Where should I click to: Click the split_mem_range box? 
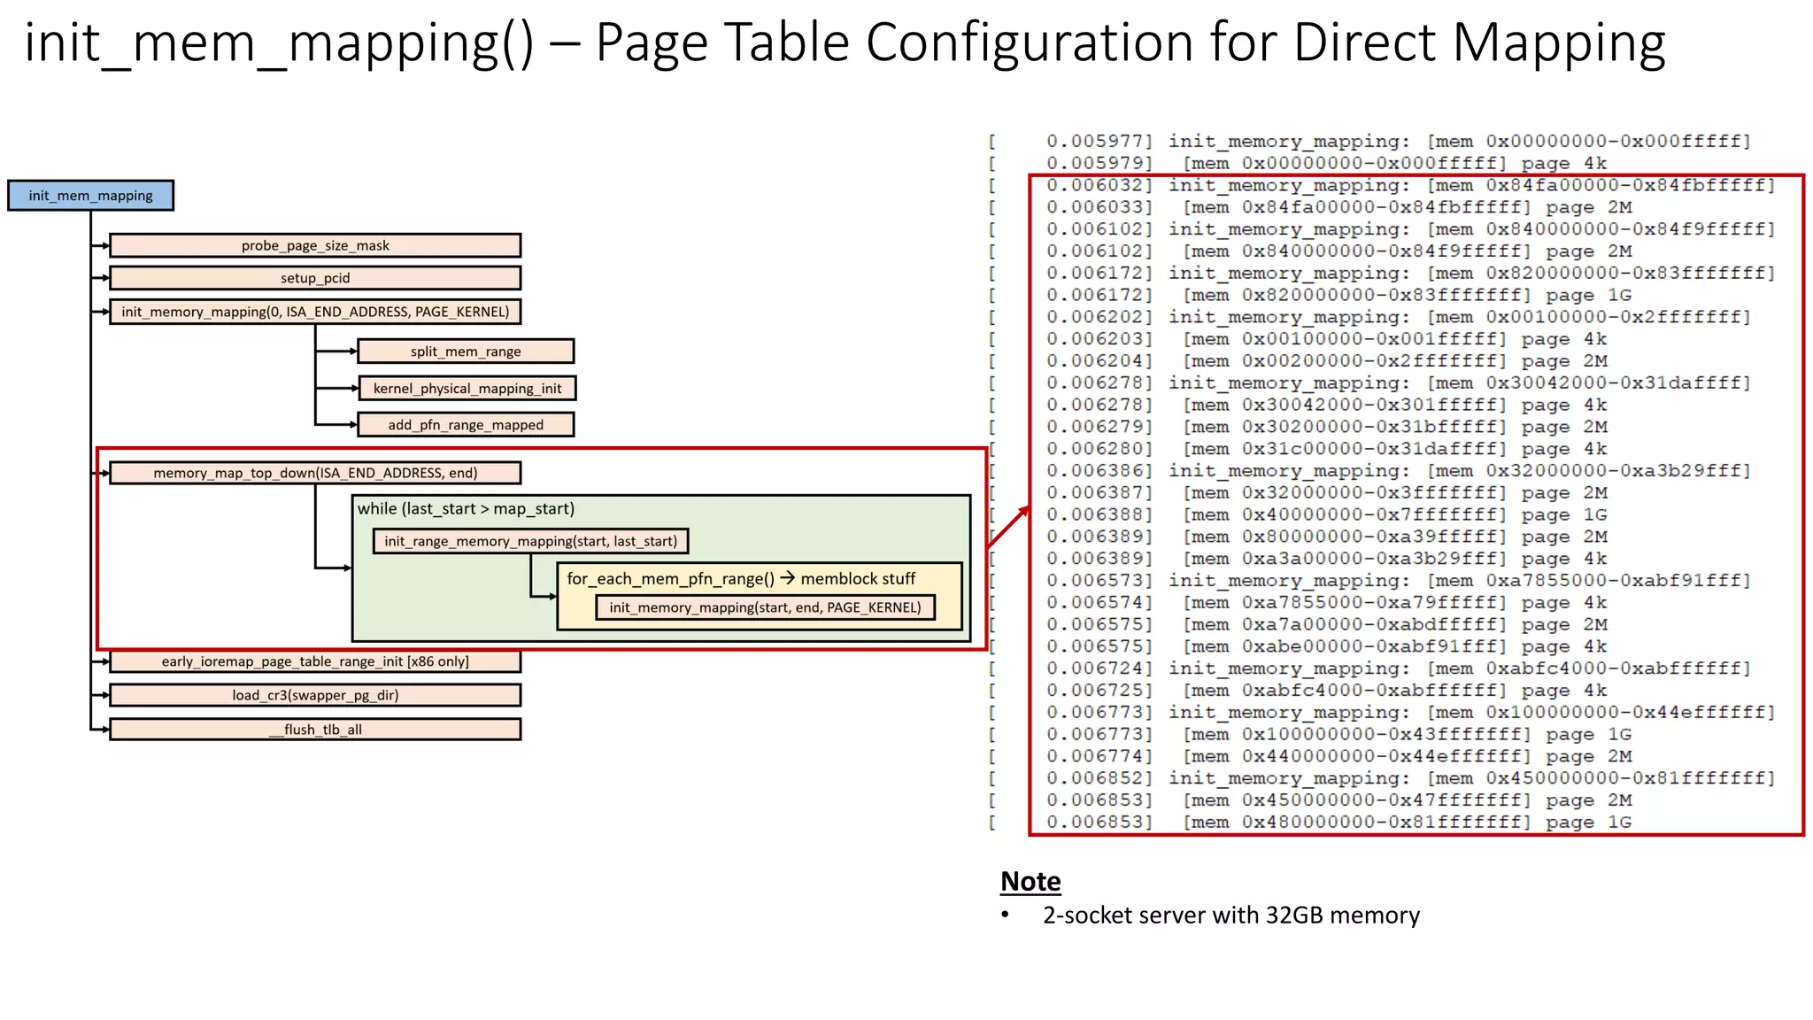coord(466,352)
